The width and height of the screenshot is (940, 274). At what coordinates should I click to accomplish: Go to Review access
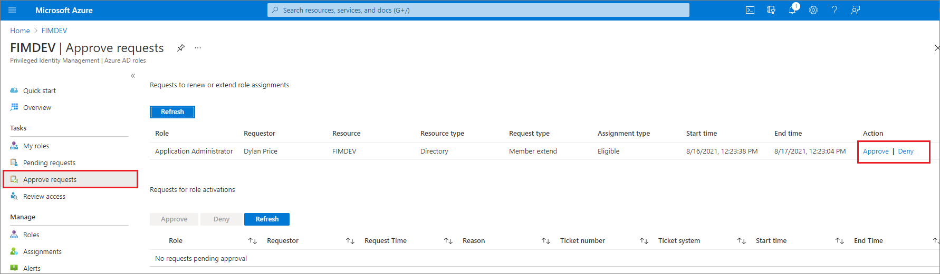44,196
